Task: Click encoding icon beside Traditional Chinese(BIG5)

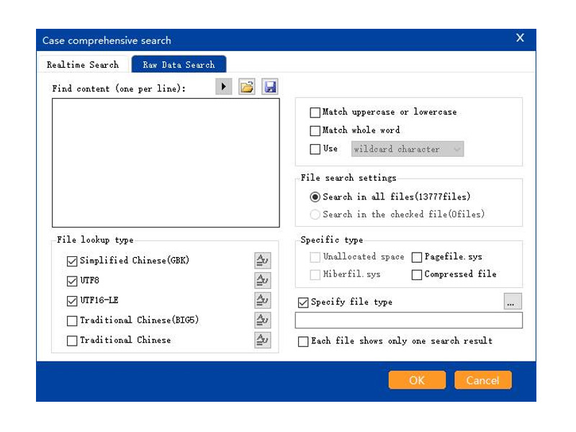Action: [262, 320]
